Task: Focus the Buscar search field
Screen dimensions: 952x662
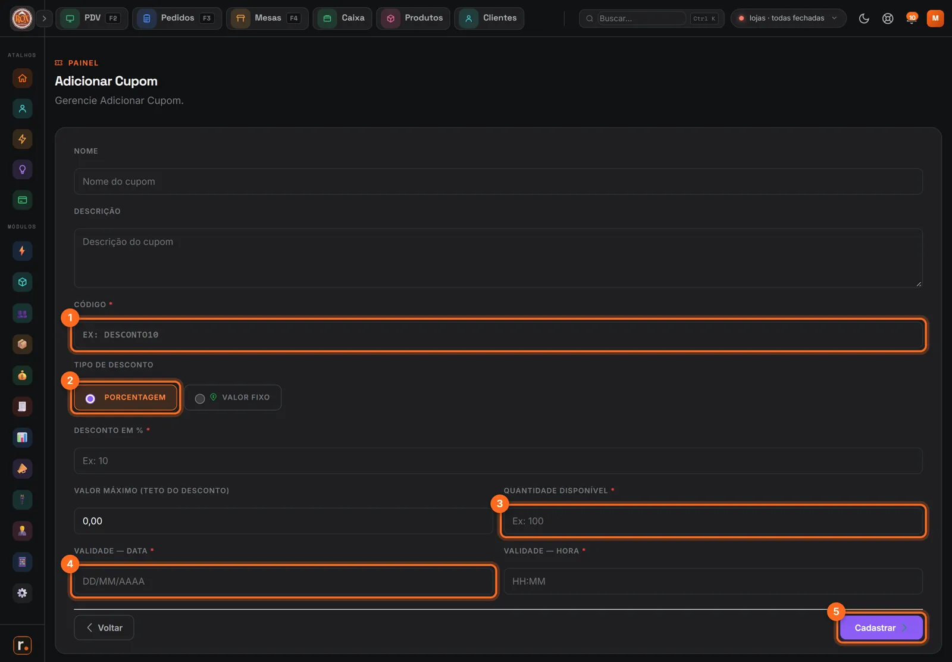Action: pyautogui.click(x=641, y=18)
